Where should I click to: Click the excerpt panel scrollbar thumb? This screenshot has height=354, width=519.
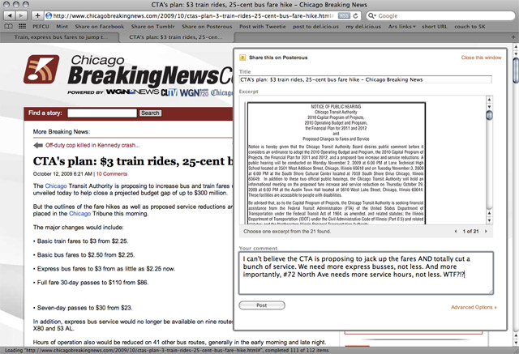pos(489,115)
